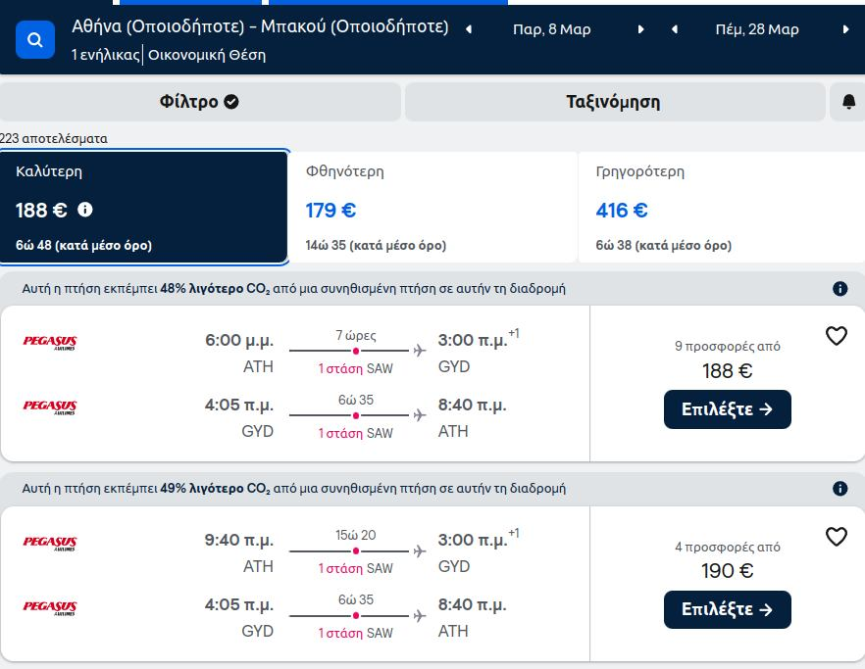Image resolution: width=865 pixels, height=669 pixels.
Task: Open the Φίλτρο filter panel
Action: pyautogui.click(x=200, y=102)
